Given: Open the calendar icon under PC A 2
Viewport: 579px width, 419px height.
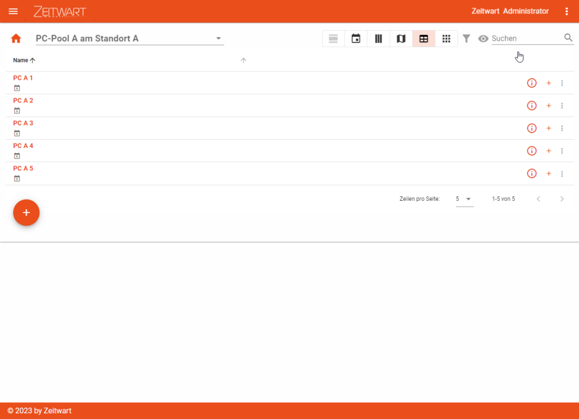Looking at the screenshot, I should coord(17,111).
